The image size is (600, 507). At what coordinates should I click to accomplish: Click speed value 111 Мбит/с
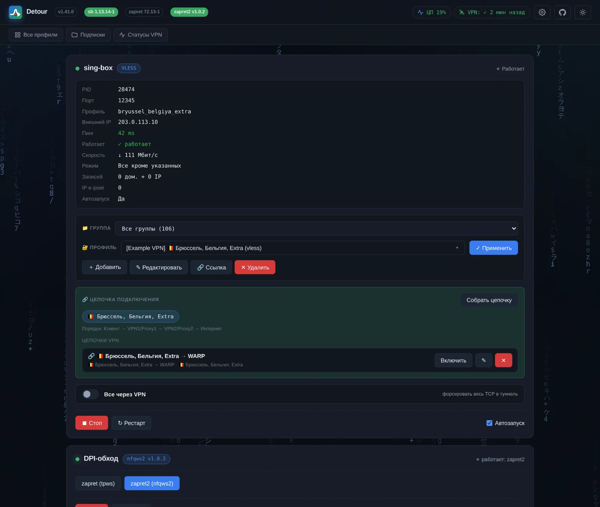tap(138, 155)
